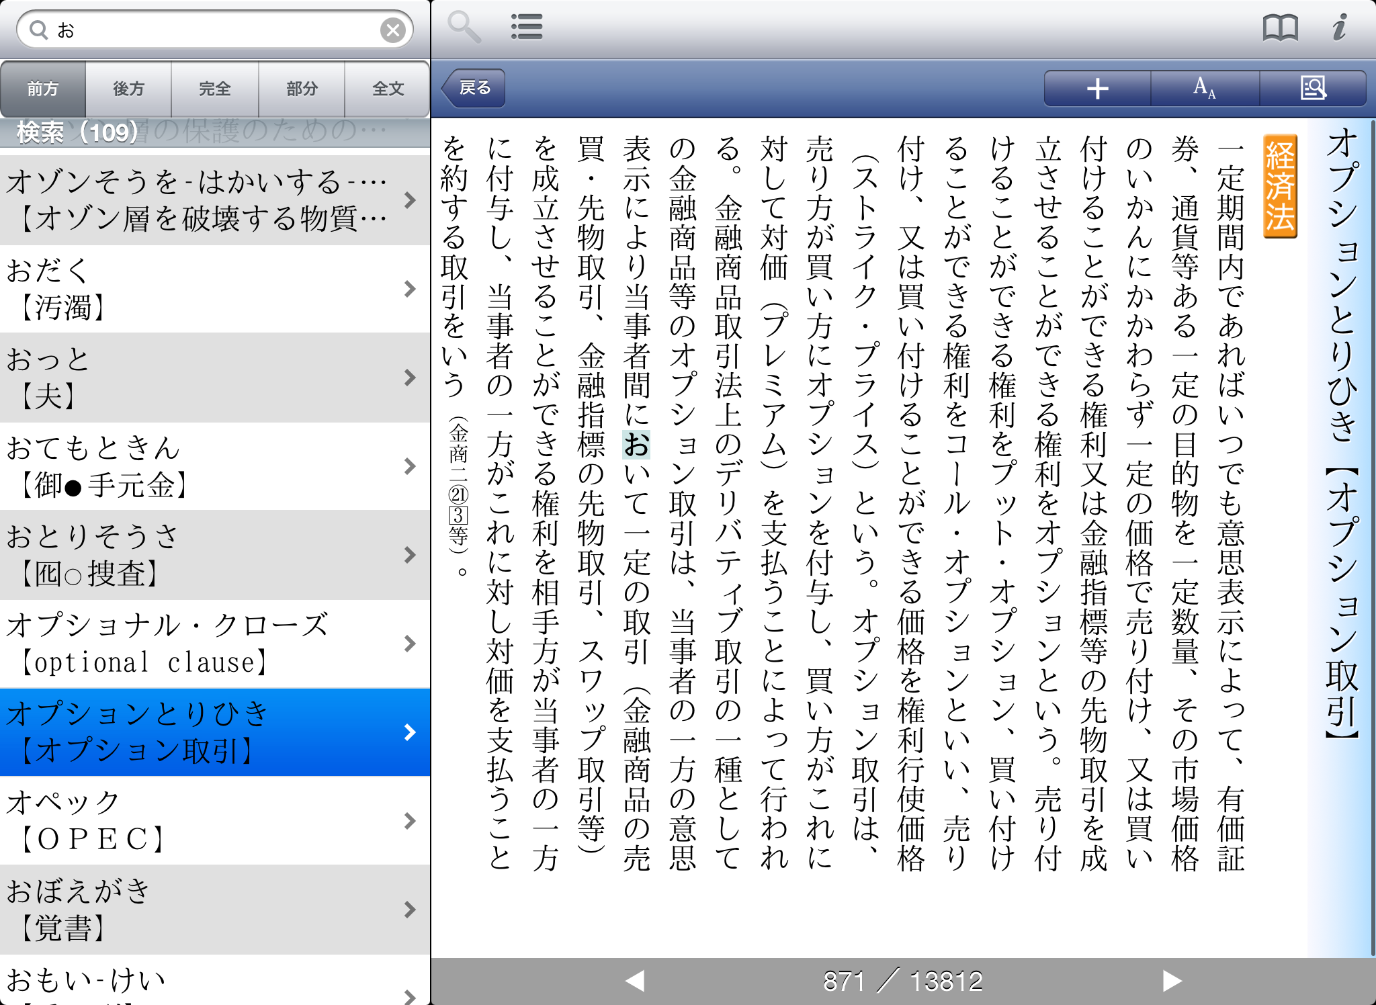Open the おだく【汚濁】 entry chevron

pos(410,289)
